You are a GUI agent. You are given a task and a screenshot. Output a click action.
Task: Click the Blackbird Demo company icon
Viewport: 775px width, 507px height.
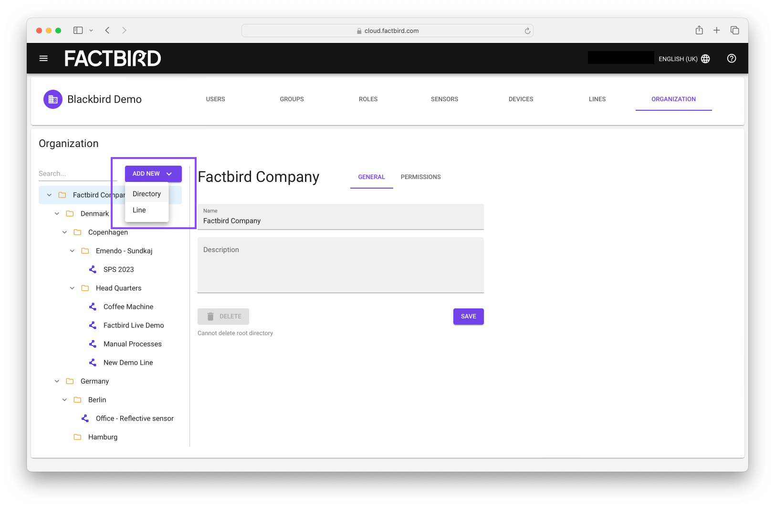(53, 99)
